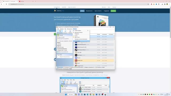The width and height of the screenshot is (171, 96).
Task: Select Support from Help menu
Action: [x=81, y=34]
